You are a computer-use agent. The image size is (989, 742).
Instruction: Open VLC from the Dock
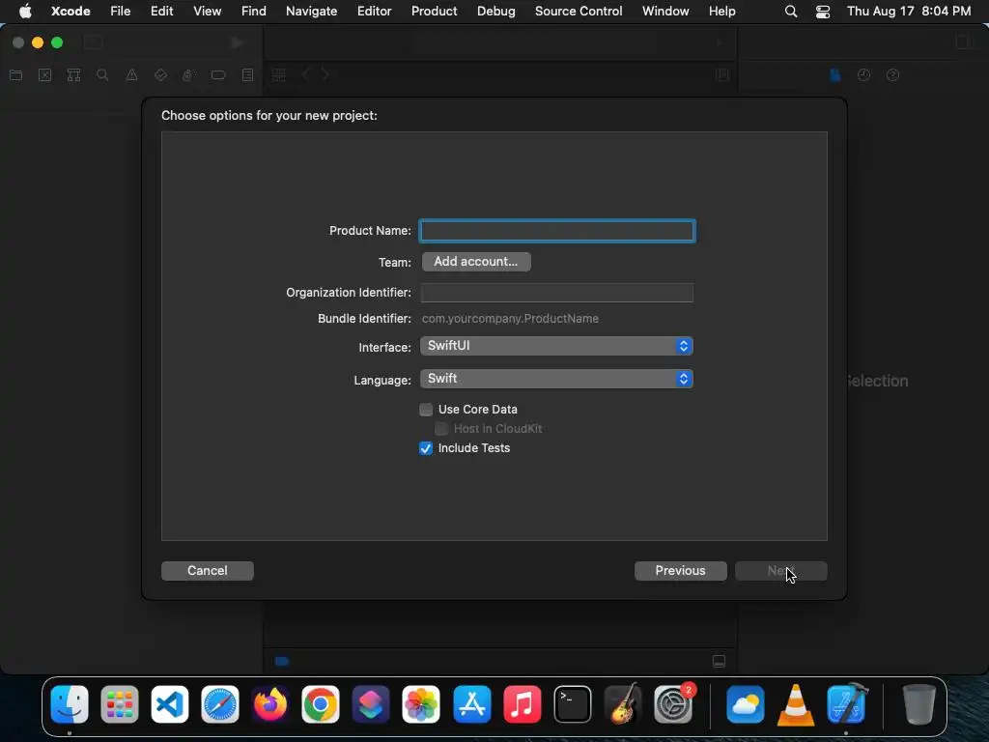pos(796,704)
